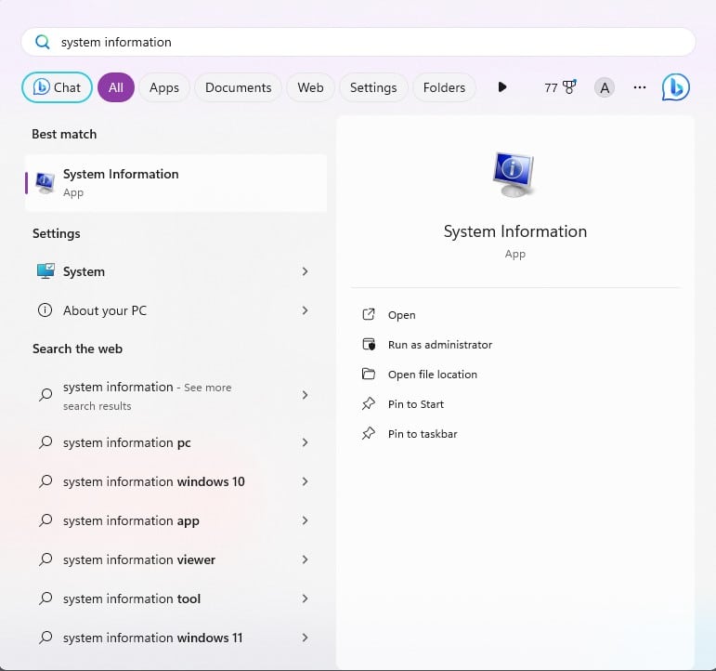Image resolution: width=716 pixels, height=671 pixels.
Task: Expand the System settings result chevron
Action: click(305, 271)
